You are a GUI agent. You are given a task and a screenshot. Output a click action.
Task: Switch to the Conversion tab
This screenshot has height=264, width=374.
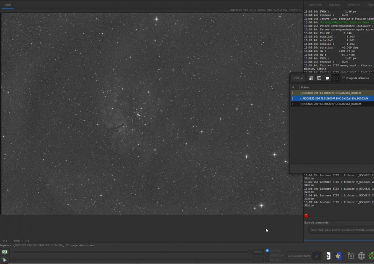point(315,5)
